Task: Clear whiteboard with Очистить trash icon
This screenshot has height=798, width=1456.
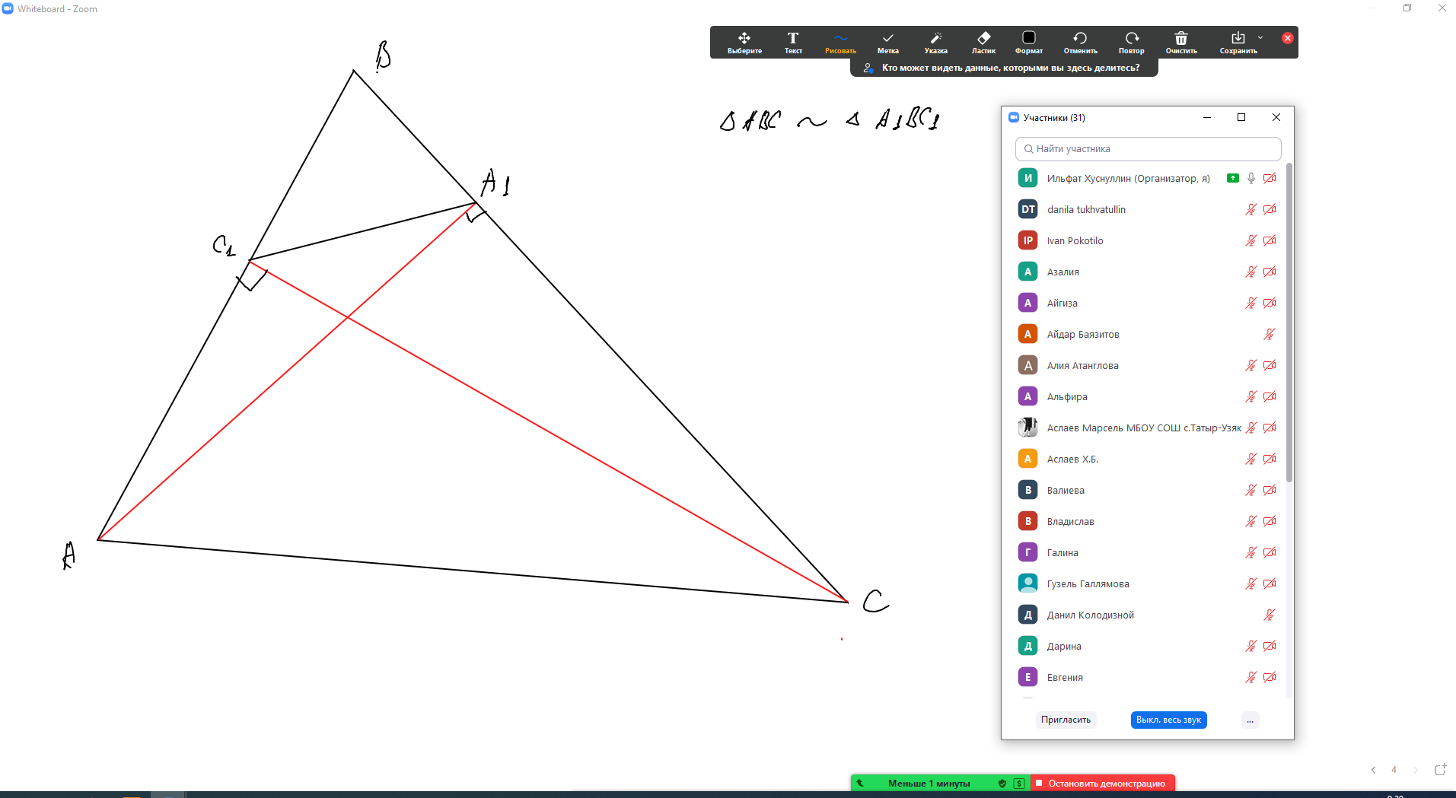Action: [x=1181, y=38]
